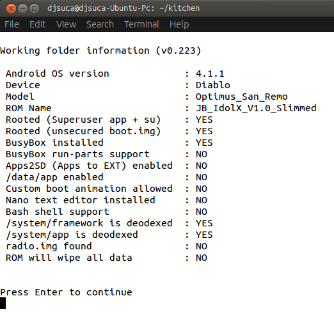Click the '/data/app enabled' label

pos(54,177)
